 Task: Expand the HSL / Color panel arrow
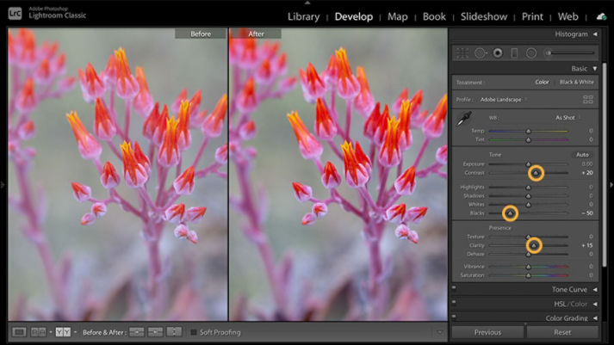coord(595,304)
